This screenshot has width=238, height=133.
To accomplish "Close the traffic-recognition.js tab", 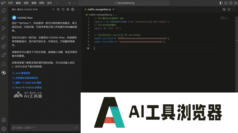I will pyautogui.click(x=113, y=9).
